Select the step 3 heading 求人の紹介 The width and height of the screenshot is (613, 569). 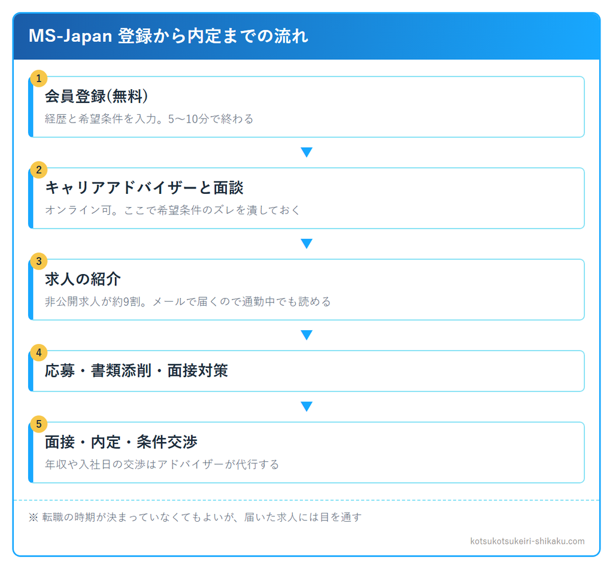[83, 279]
